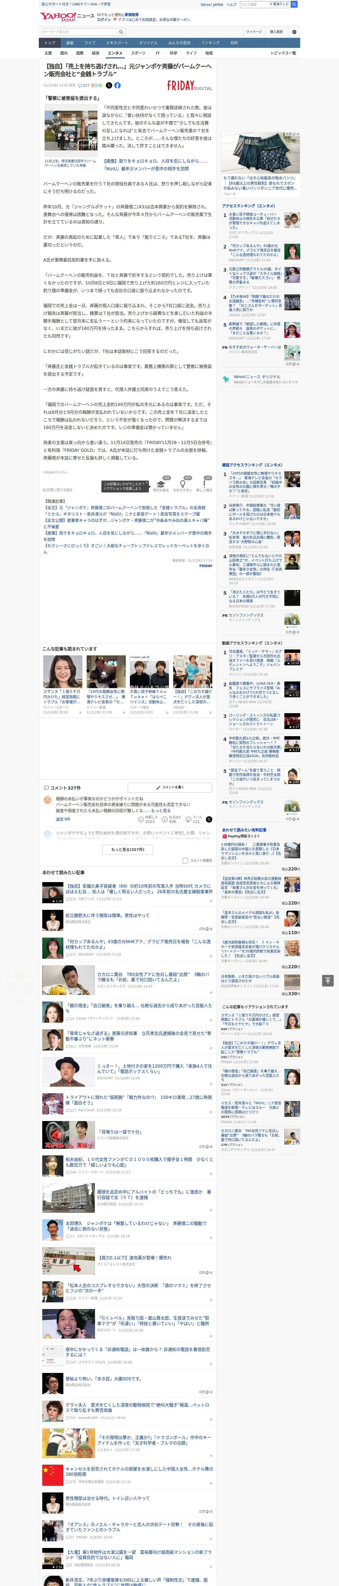Click the コメントを書く button
This screenshot has height=1586, width=339.
[170, 787]
